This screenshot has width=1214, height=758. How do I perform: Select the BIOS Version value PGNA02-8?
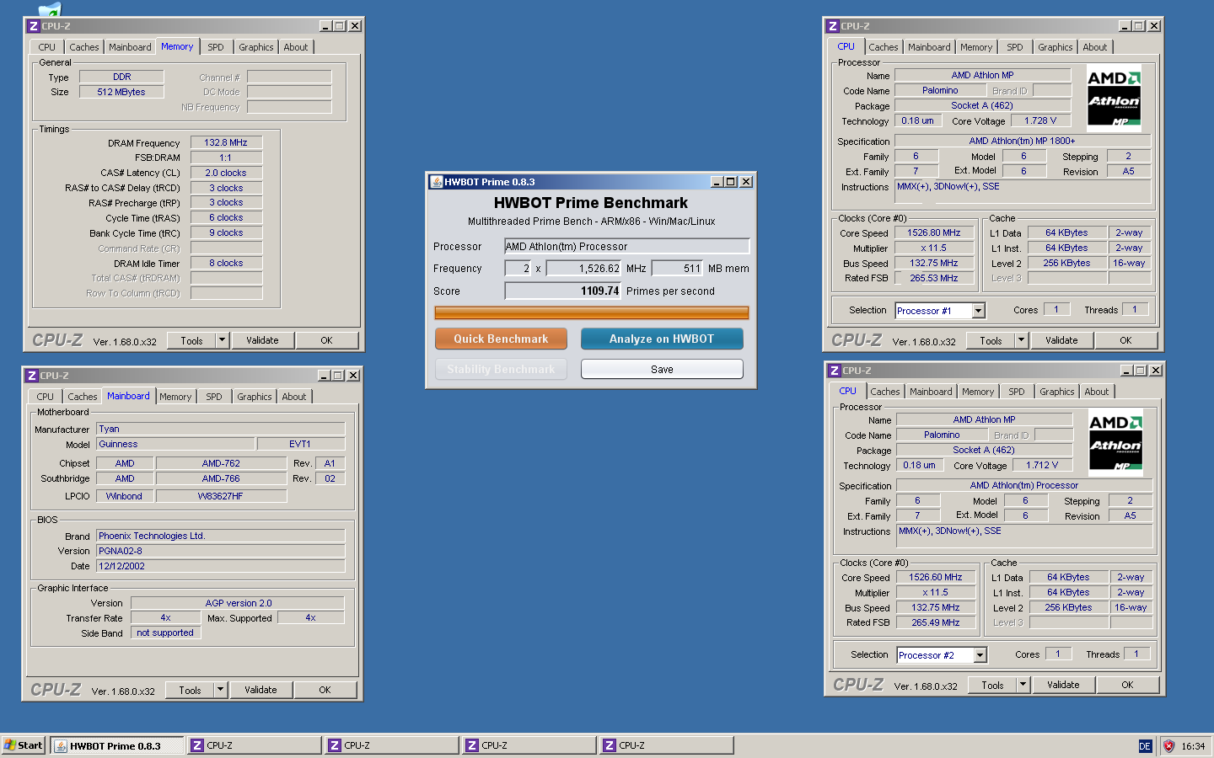pyautogui.click(x=220, y=551)
